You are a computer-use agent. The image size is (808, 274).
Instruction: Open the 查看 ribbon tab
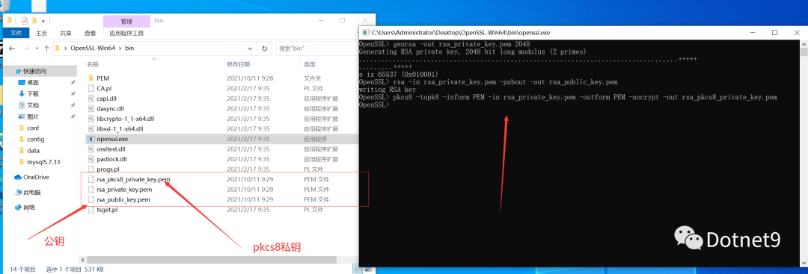pyautogui.click(x=90, y=33)
